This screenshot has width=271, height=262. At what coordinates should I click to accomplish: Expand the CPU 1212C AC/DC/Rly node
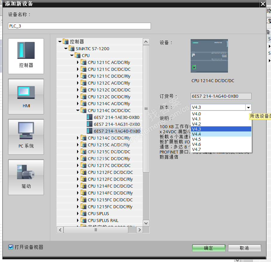(78, 83)
